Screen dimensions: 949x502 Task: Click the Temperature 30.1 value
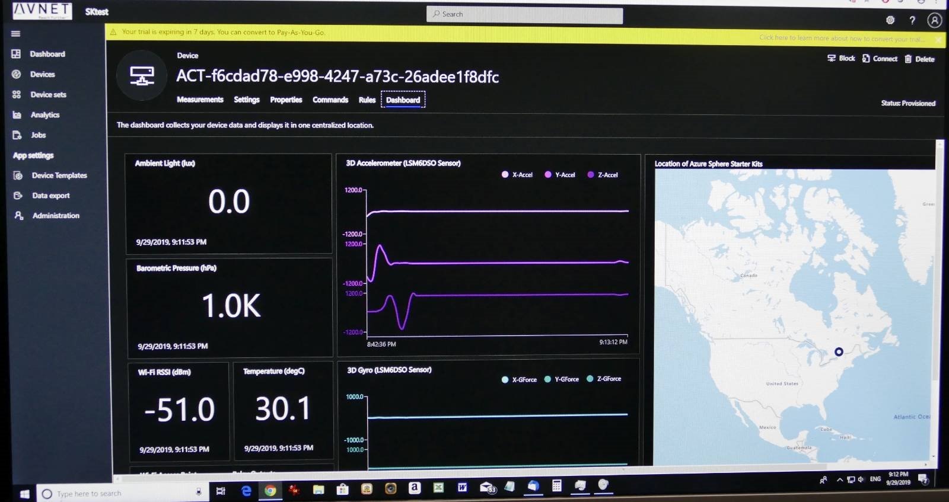point(283,408)
